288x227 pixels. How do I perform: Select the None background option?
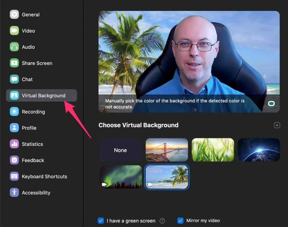(x=121, y=150)
